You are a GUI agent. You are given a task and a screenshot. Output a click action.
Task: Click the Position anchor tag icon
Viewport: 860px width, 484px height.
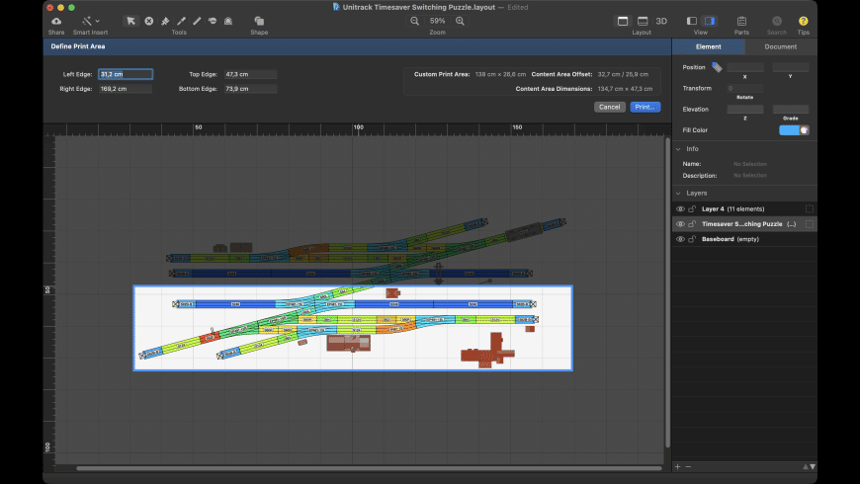[x=717, y=67]
